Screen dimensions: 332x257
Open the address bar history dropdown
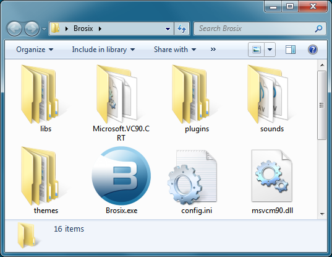tap(168, 28)
